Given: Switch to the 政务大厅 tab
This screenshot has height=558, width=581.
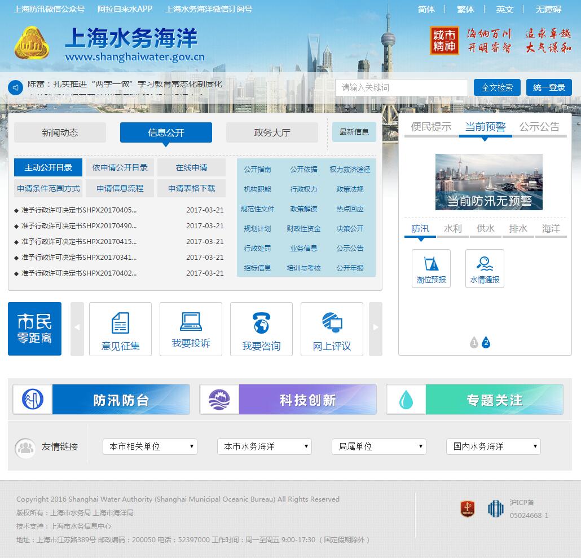Looking at the screenshot, I should 272,132.
